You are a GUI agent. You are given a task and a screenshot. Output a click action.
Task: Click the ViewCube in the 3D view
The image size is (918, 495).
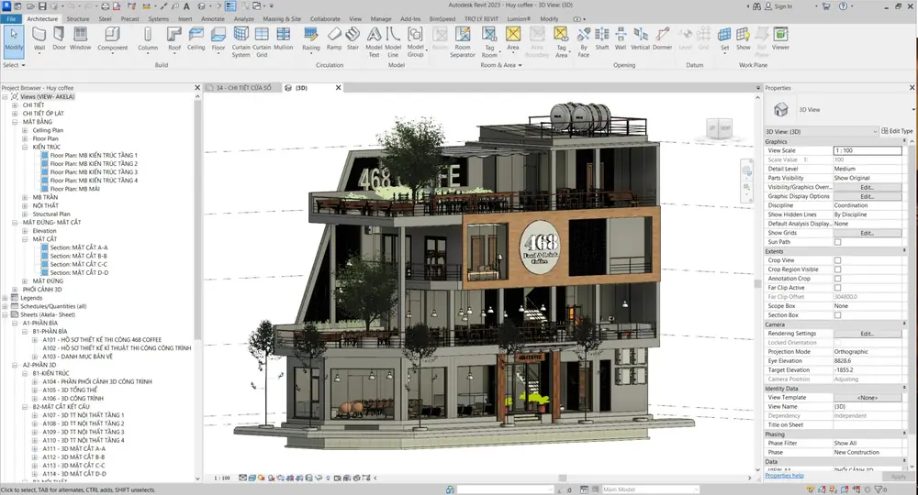720,128
